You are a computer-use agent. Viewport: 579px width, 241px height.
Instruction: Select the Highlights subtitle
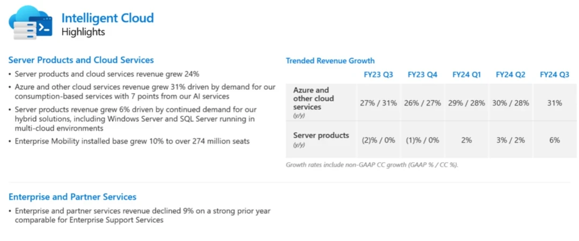coord(83,32)
